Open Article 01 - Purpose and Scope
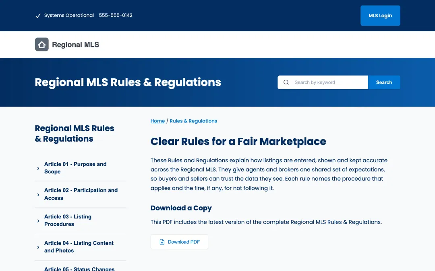435x271 pixels. pyautogui.click(x=75, y=168)
